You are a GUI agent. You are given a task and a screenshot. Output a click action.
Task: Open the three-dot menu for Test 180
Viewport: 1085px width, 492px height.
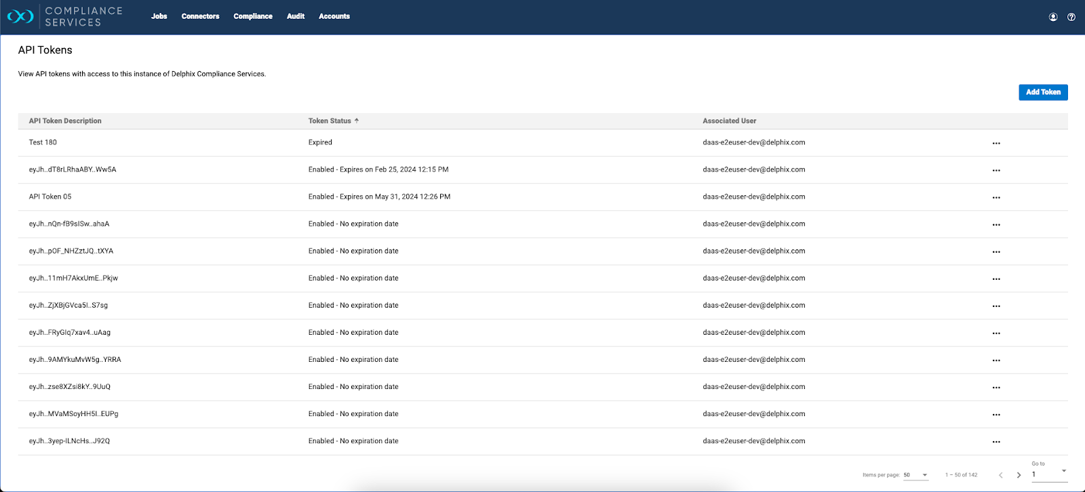coord(996,143)
